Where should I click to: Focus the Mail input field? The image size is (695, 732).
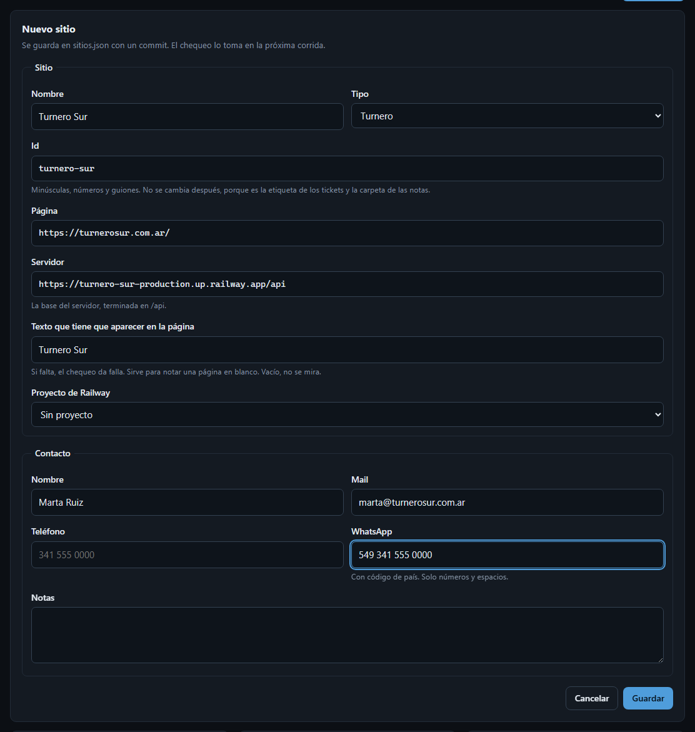507,503
